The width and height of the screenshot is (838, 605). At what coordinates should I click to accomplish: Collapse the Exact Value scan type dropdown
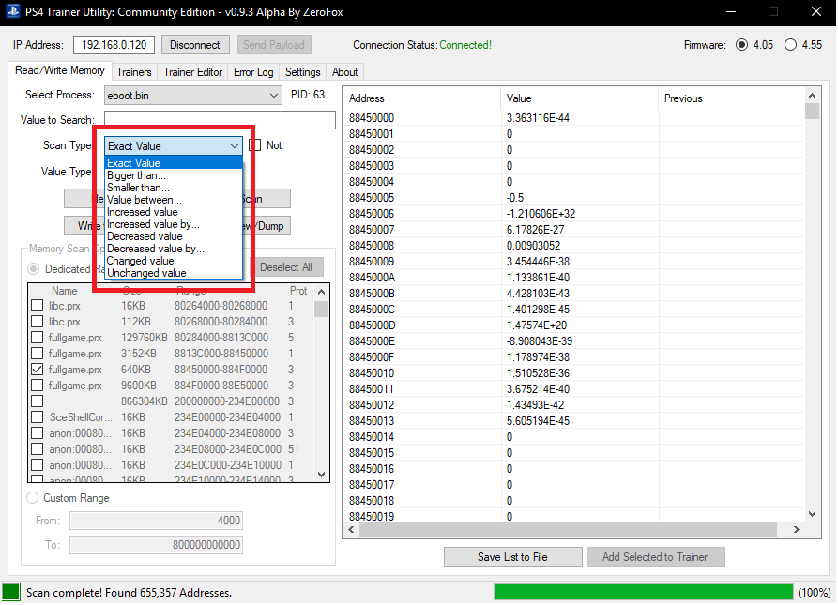coord(234,146)
